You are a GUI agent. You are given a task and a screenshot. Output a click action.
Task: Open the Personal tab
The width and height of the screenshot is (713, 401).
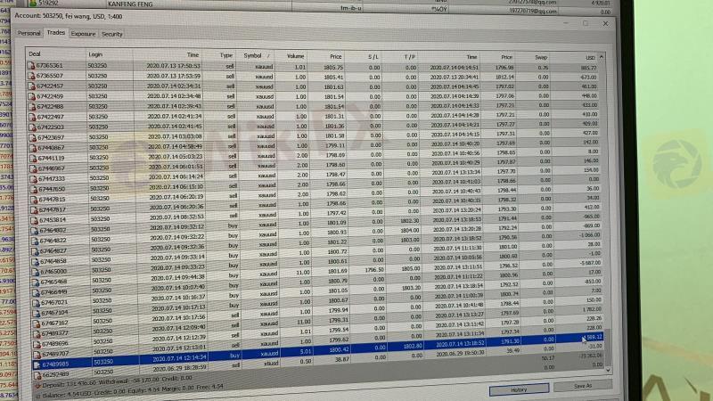(x=29, y=33)
